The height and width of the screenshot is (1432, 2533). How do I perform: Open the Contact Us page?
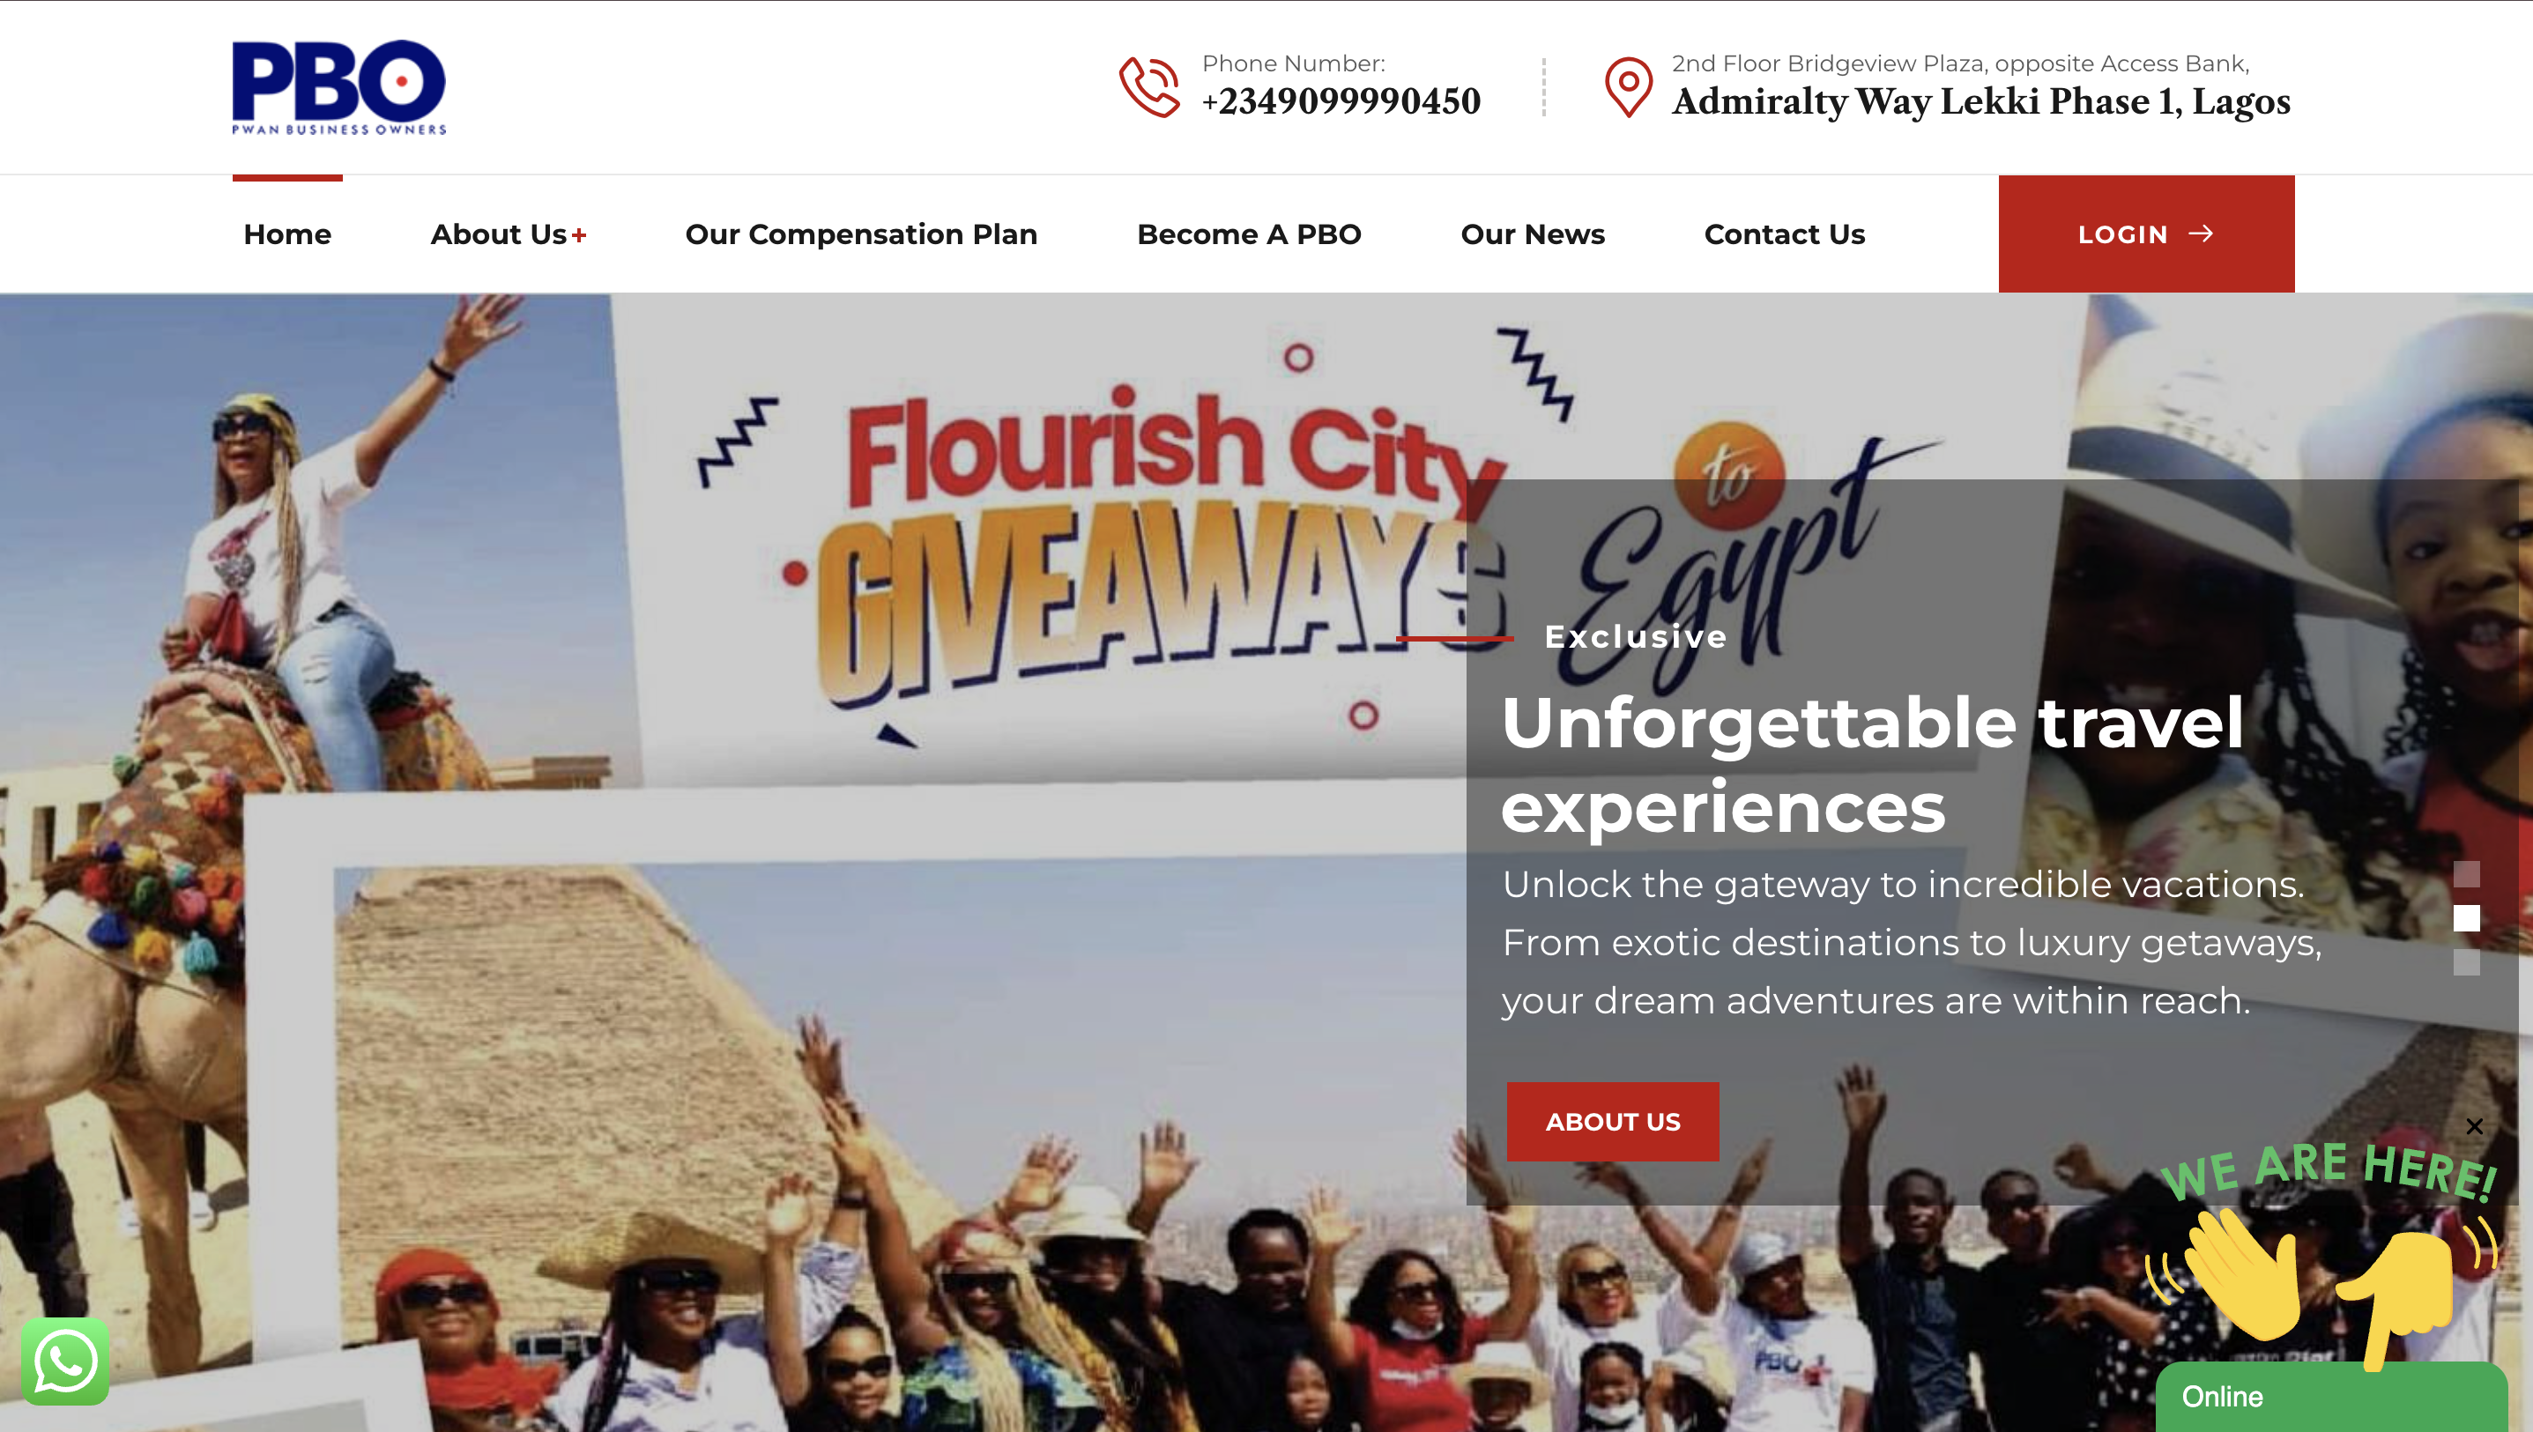[1784, 234]
